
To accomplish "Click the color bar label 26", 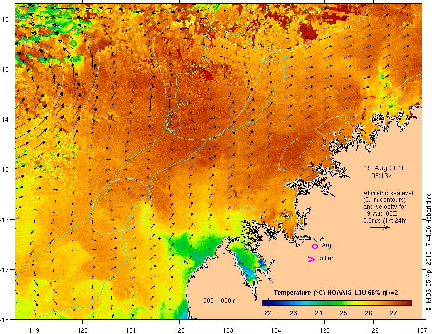I will pyautogui.click(x=368, y=313).
